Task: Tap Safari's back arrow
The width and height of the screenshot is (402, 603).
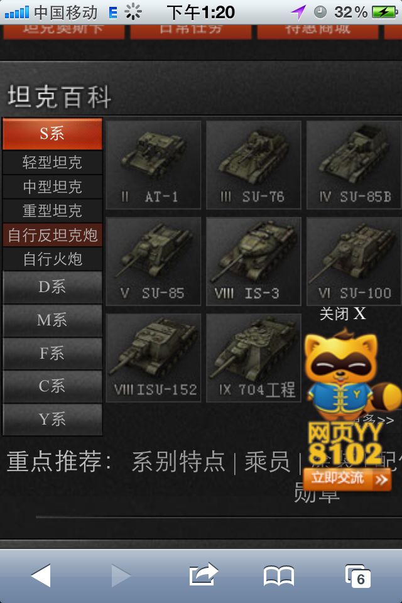Action: click(x=41, y=576)
